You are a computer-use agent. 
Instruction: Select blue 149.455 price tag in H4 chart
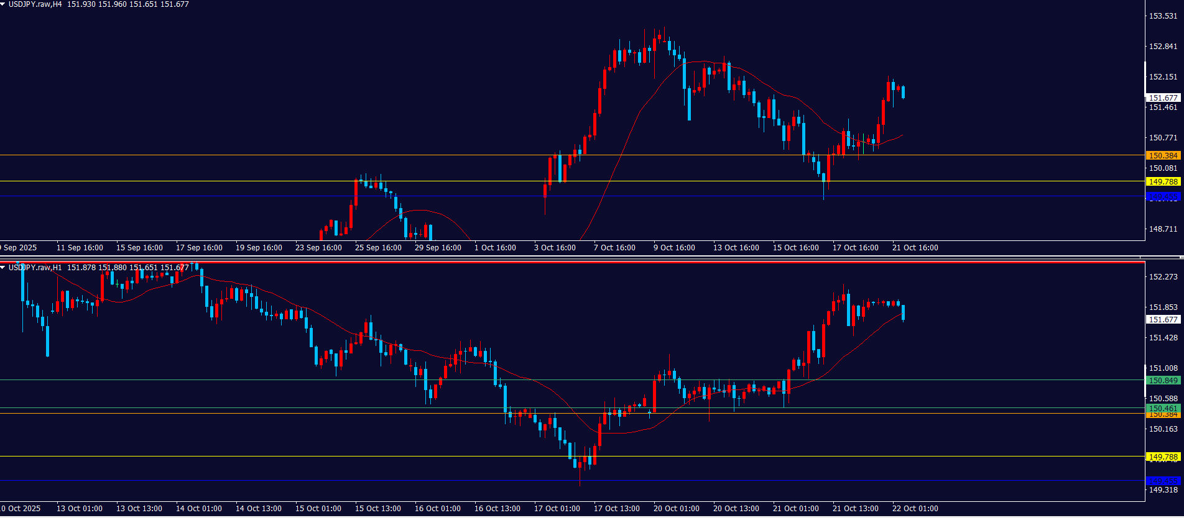(1163, 197)
